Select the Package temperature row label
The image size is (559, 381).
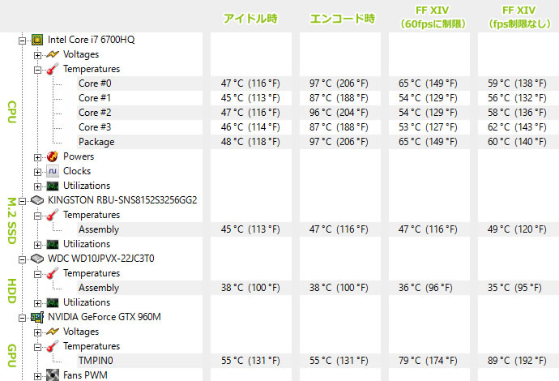96,142
